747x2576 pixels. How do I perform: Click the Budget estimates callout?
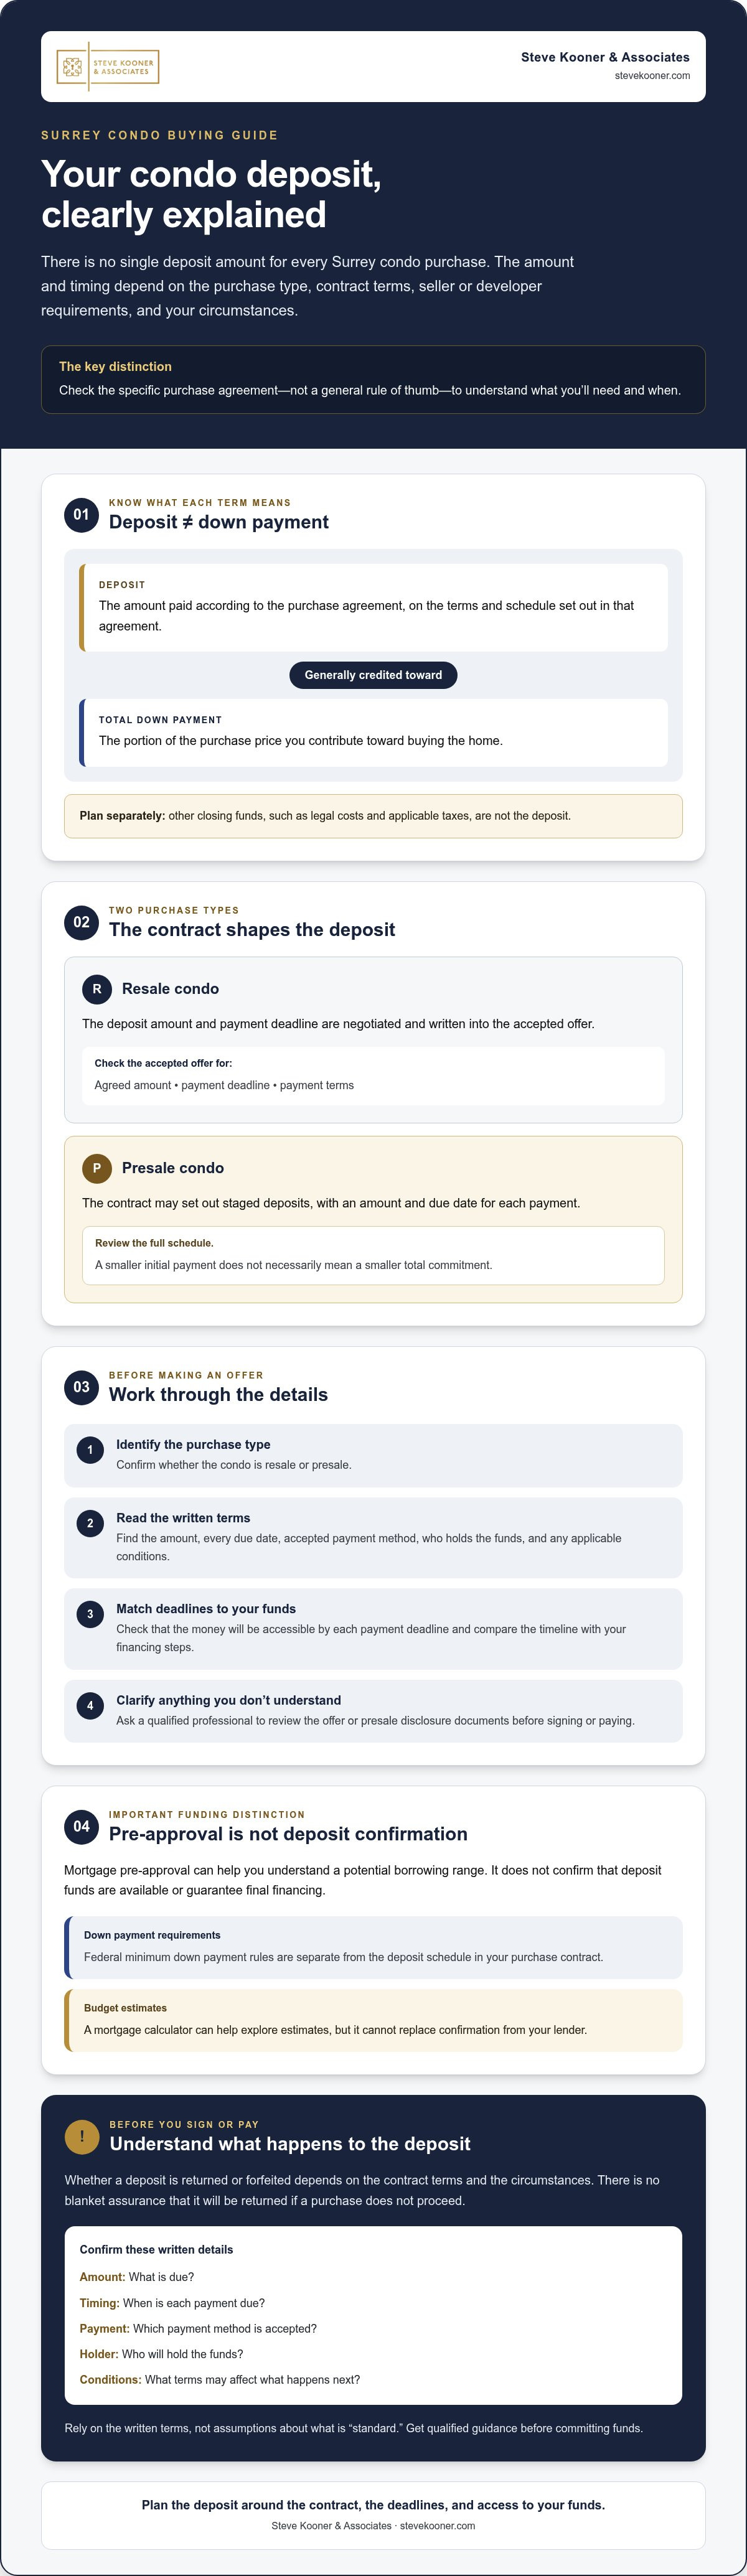(373, 2020)
